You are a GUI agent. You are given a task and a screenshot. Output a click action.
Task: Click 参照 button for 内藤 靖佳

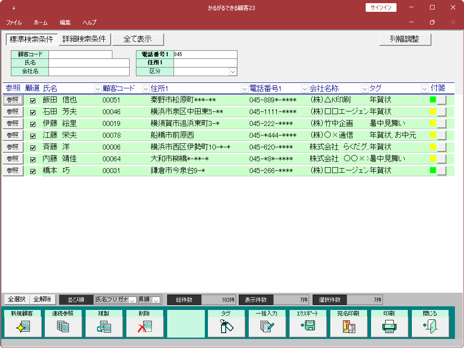(13, 159)
